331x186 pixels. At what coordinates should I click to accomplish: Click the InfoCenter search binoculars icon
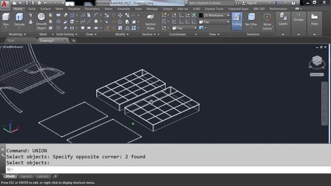click(237, 3)
